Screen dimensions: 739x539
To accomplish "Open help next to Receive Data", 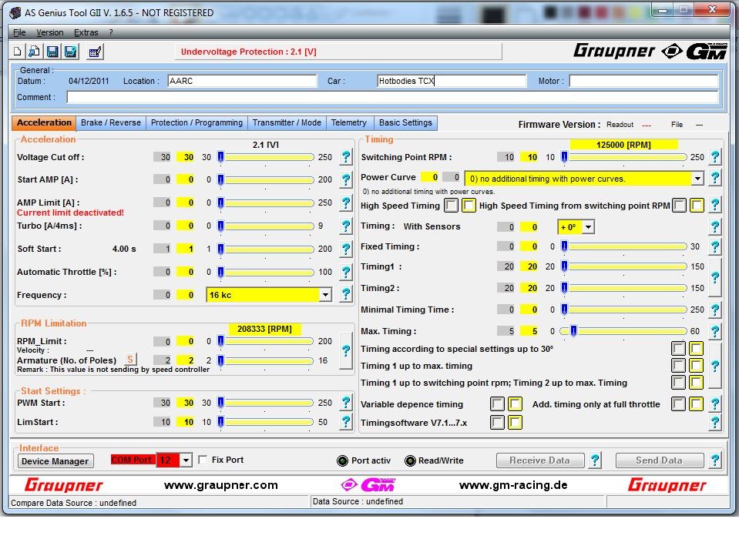I will coord(595,460).
